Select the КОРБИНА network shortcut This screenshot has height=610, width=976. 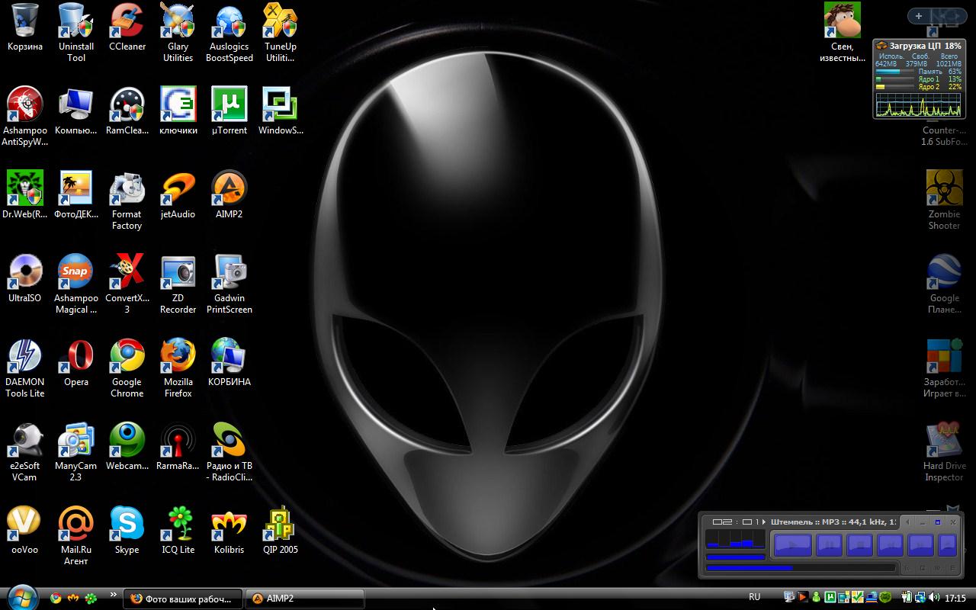pyautogui.click(x=229, y=364)
